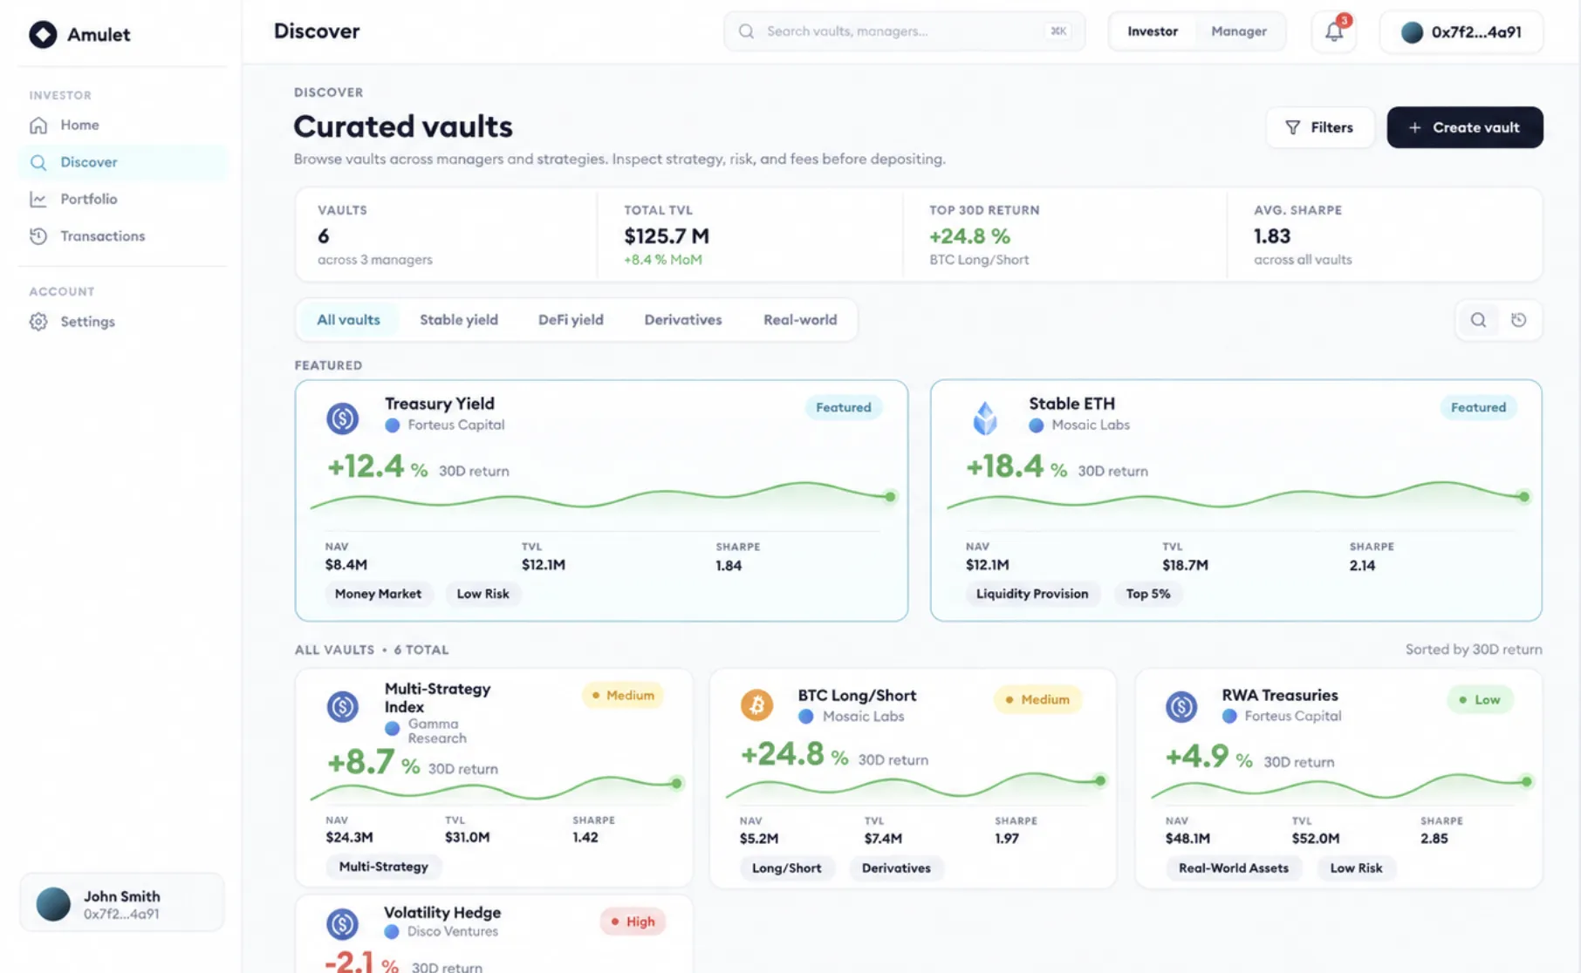Open John Smith profile card
The image size is (1581, 973).
(x=122, y=903)
